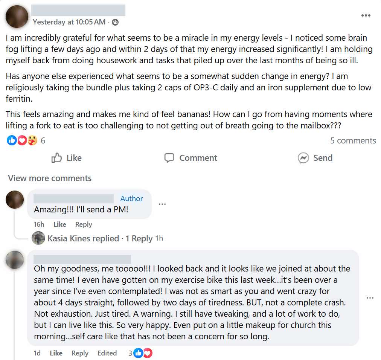381x360 pixels.
Task: Like the "Amazing!!! I'll send a PM!" comment
Action: (x=59, y=224)
